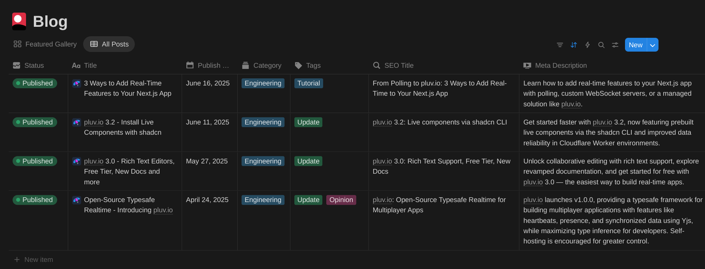Click the date June 11, 2025

click(207, 122)
